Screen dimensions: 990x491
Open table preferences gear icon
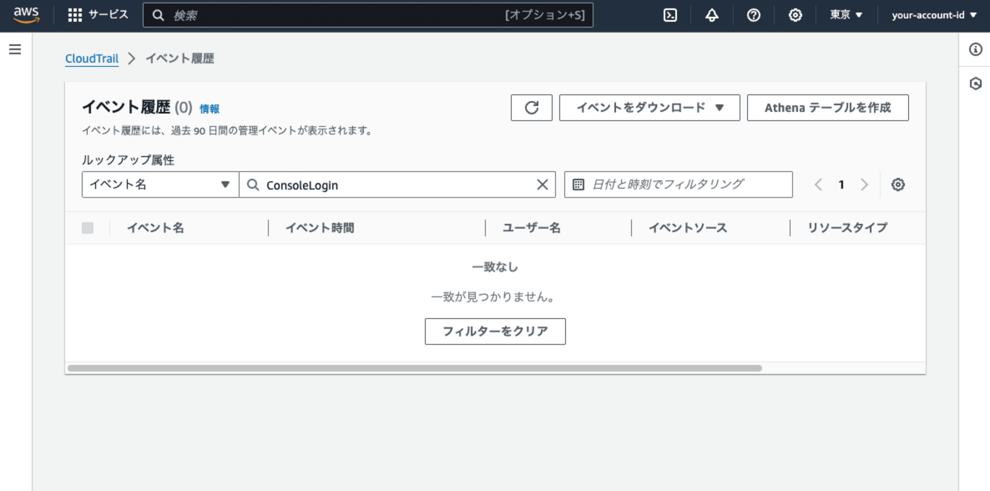tap(898, 185)
